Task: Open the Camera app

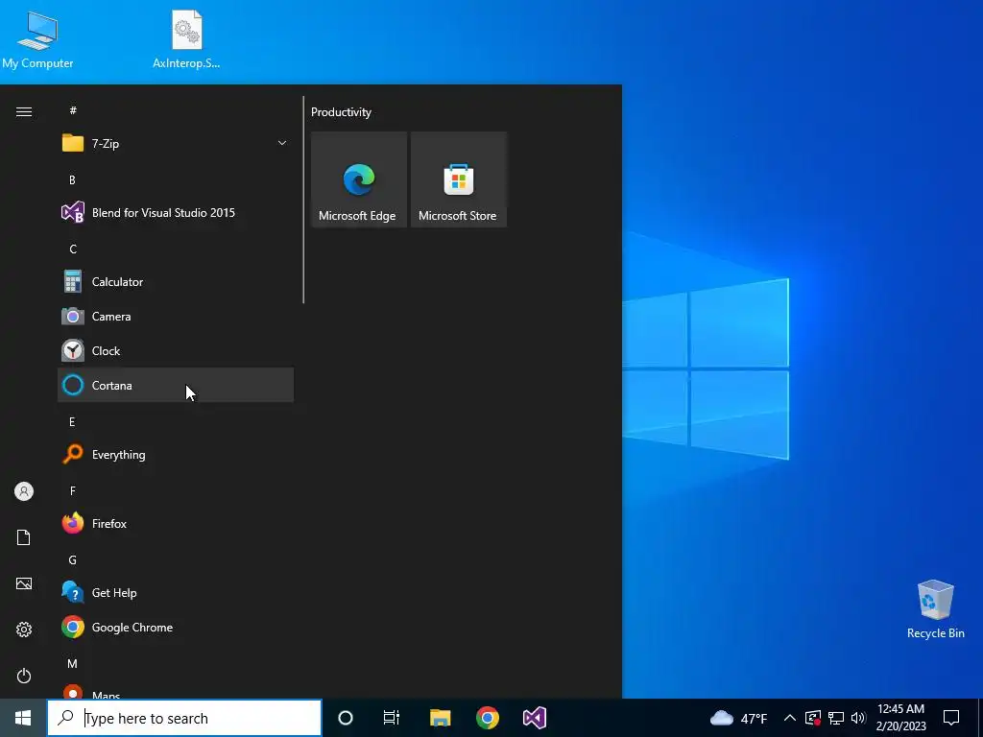Action: coord(176,317)
